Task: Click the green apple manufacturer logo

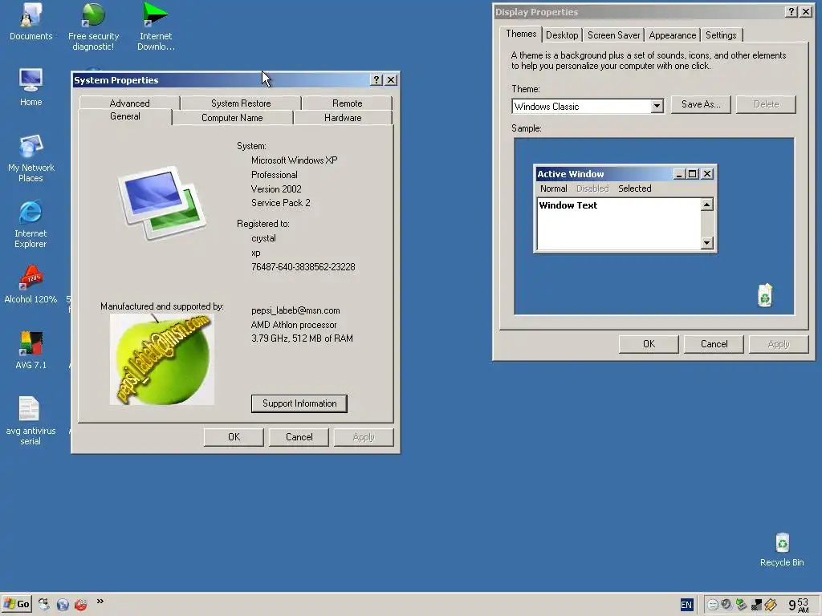Action: coord(162,359)
